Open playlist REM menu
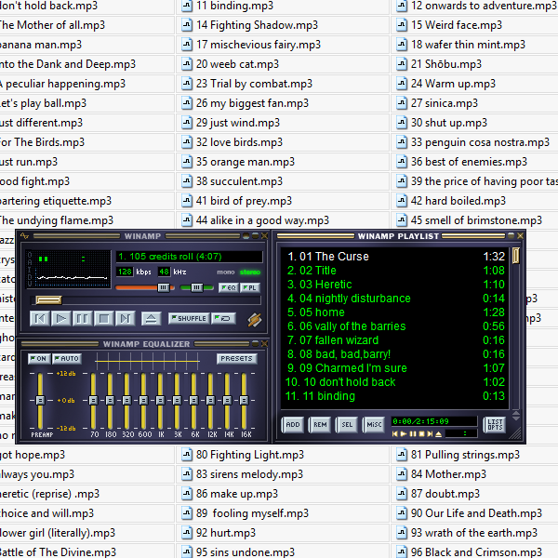 (x=320, y=425)
